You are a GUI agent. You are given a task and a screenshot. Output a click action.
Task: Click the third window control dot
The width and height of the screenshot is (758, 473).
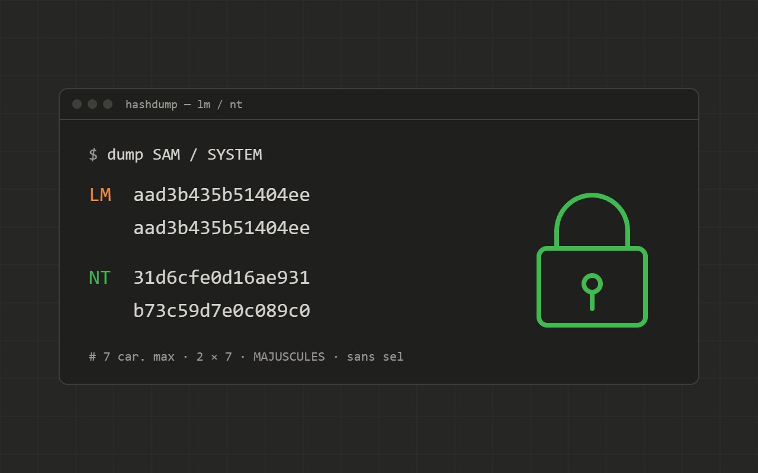point(108,104)
